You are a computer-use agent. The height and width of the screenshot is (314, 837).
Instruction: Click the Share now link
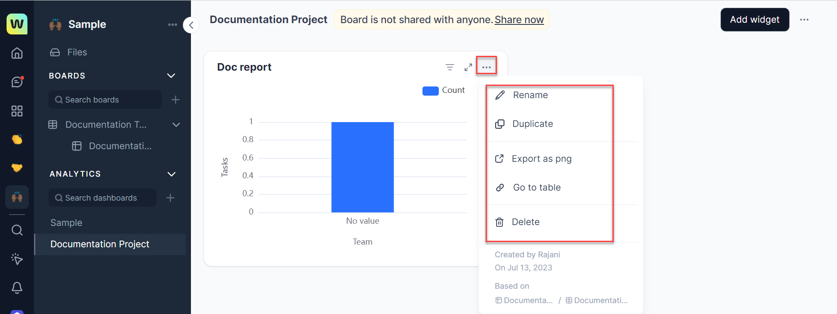tap(519, 20)
